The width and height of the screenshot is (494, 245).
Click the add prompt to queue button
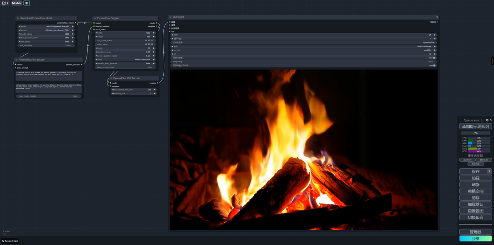(475, 127)
